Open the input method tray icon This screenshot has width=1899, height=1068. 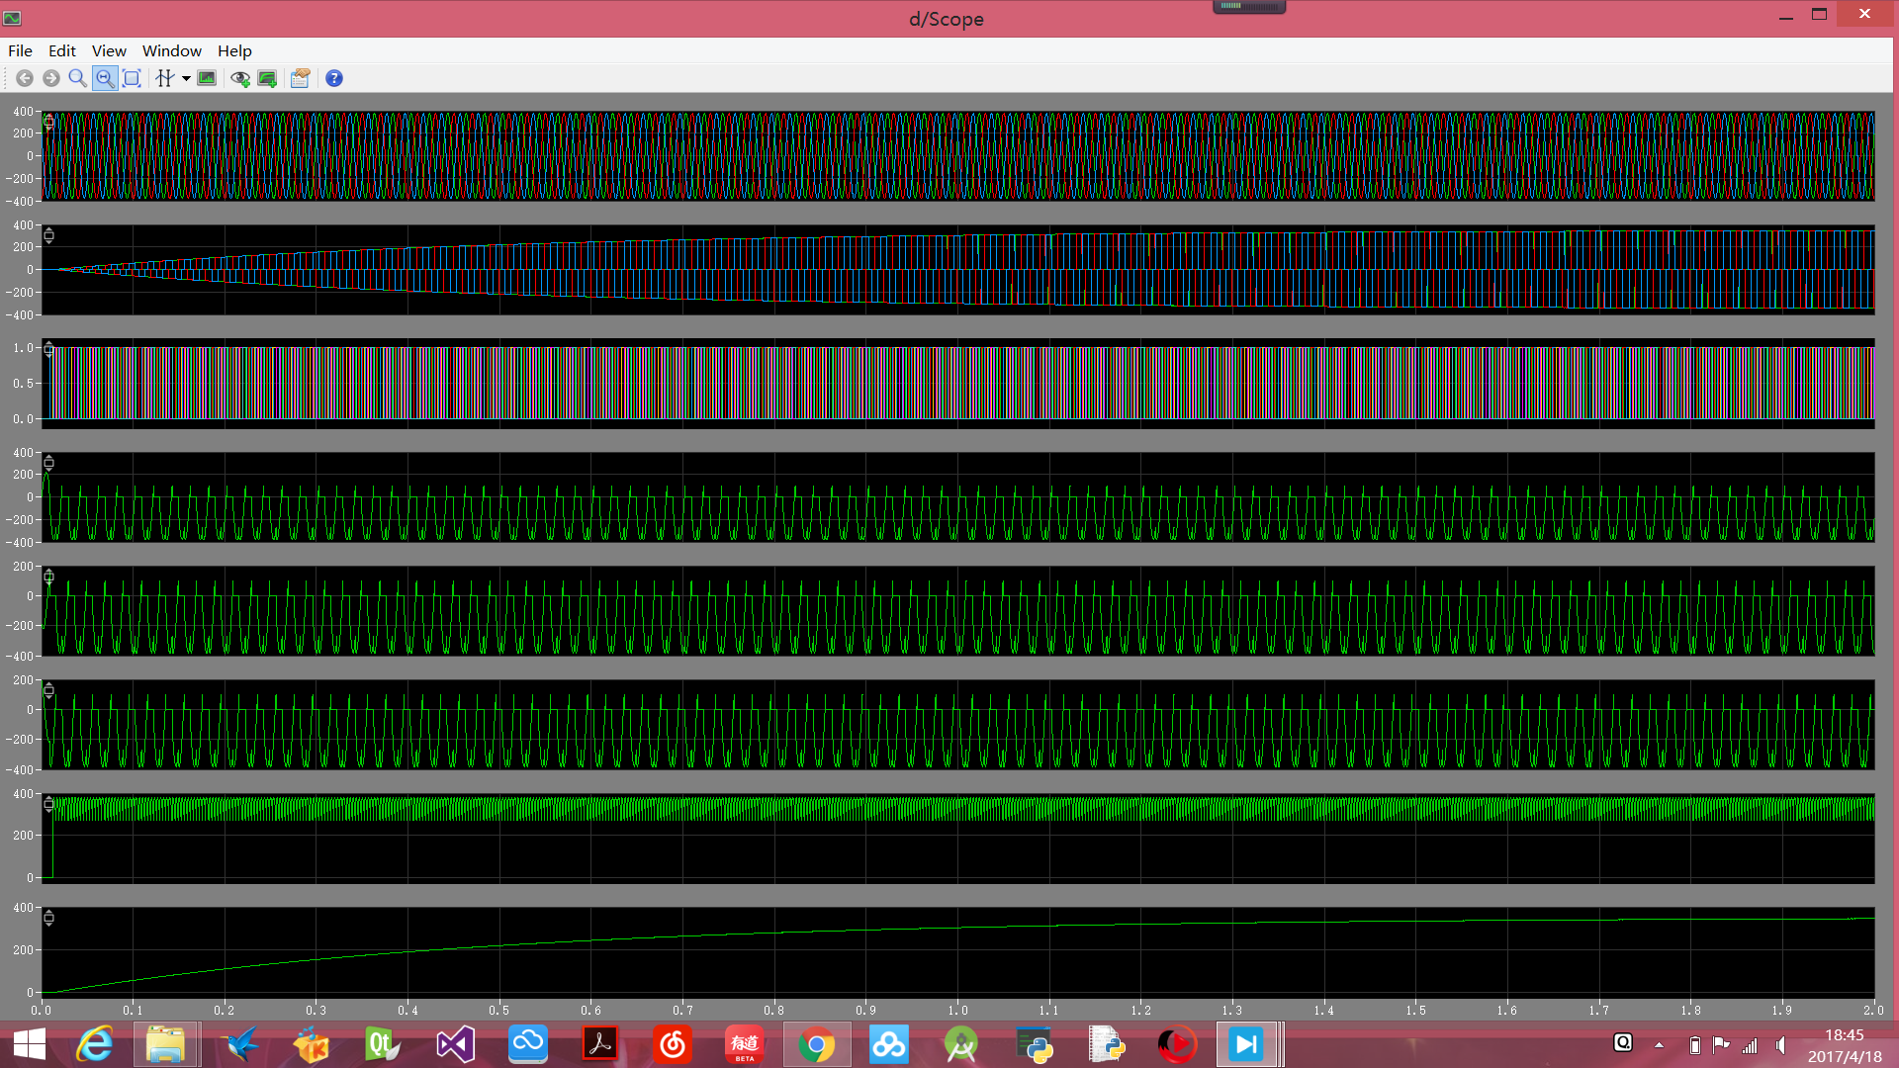pos(1623,1042)
